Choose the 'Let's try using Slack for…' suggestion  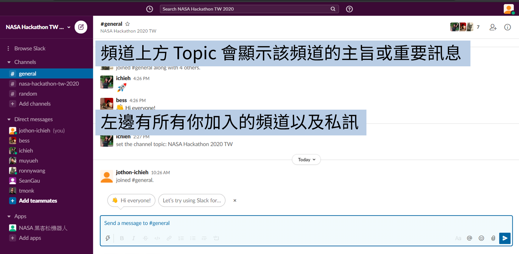192,200
